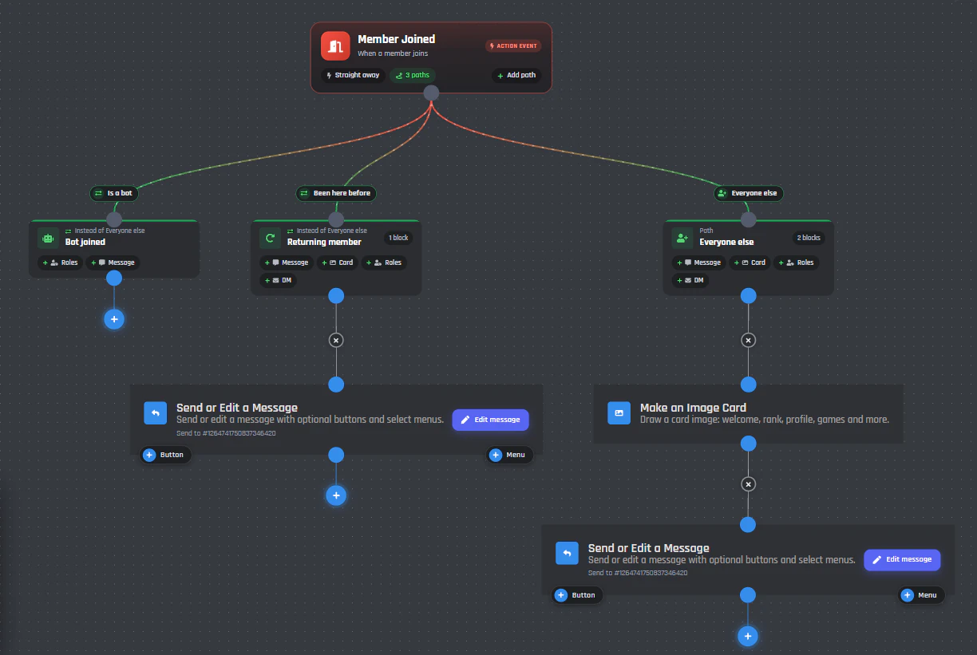Click the 1 block badge on Returning member
The height and width of the screenshot is (655, 977).
(398, 238)
